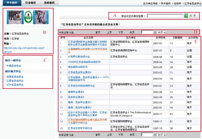Open the 江苏省农药学术研讨会 conference entry
The width and height of the screenshot is (202, 139).
point(80,128)
